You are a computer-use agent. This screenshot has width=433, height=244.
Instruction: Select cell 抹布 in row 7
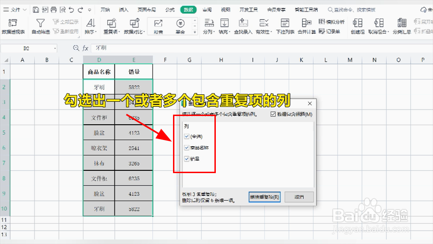99,163
